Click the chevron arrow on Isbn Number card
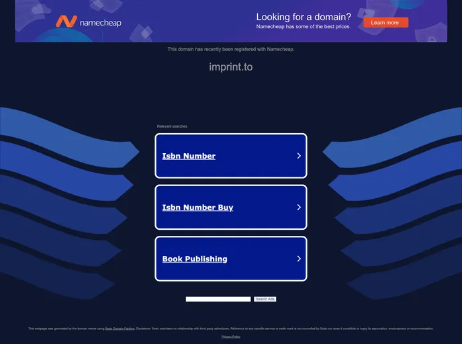Viewport: 462px width, 344px height. click(x=299, y=156)
